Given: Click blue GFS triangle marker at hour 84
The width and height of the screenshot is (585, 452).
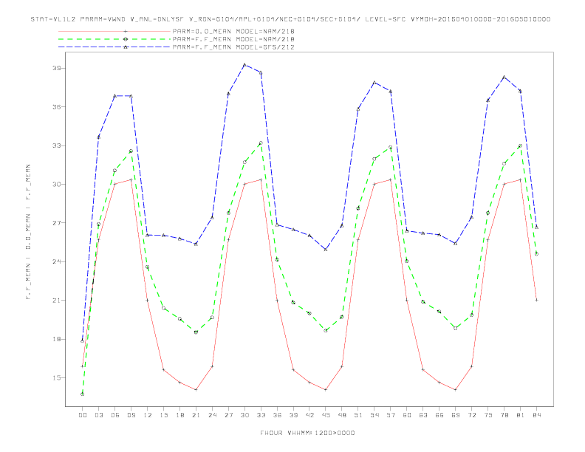Looking at the screenshot, I should click(x=536, y=227).
